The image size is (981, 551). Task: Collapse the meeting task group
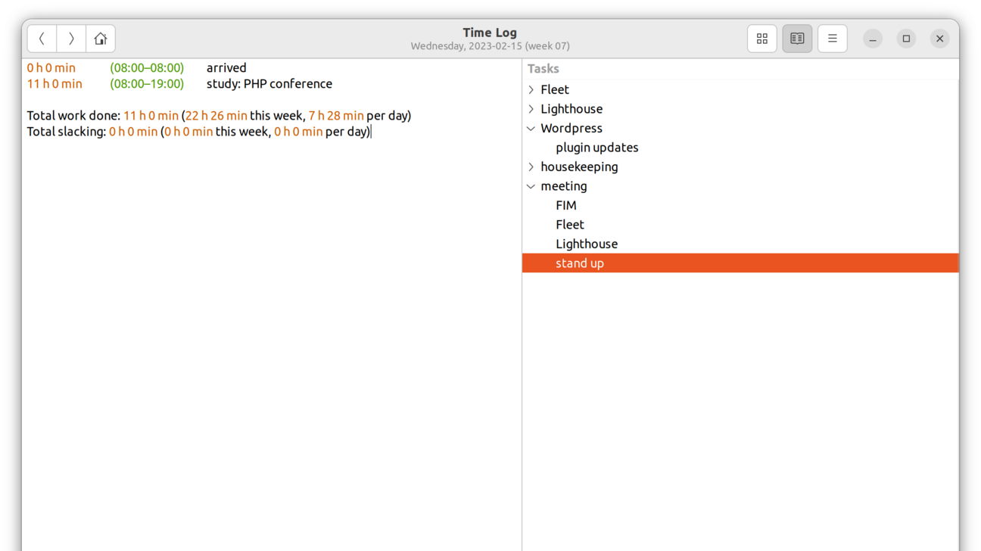point(531,186)
